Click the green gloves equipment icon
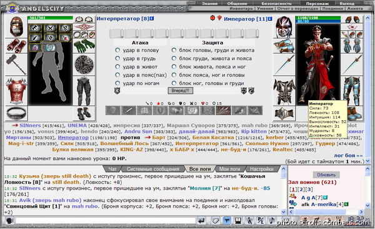375x229 pixels. click(x=84, y=46)
